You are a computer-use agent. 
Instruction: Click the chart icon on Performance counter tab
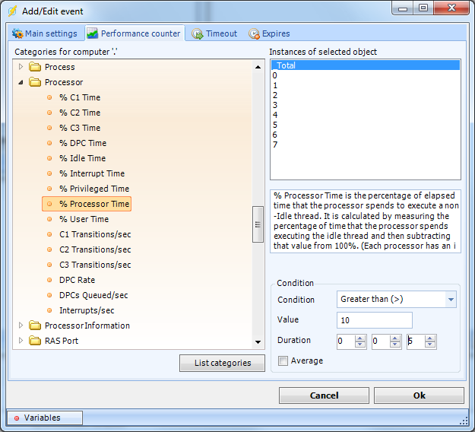click(x=92, y=33)
